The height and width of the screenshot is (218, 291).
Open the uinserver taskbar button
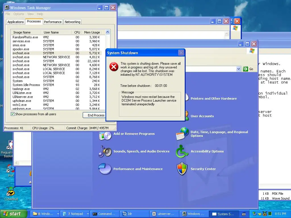coord(164,214)
